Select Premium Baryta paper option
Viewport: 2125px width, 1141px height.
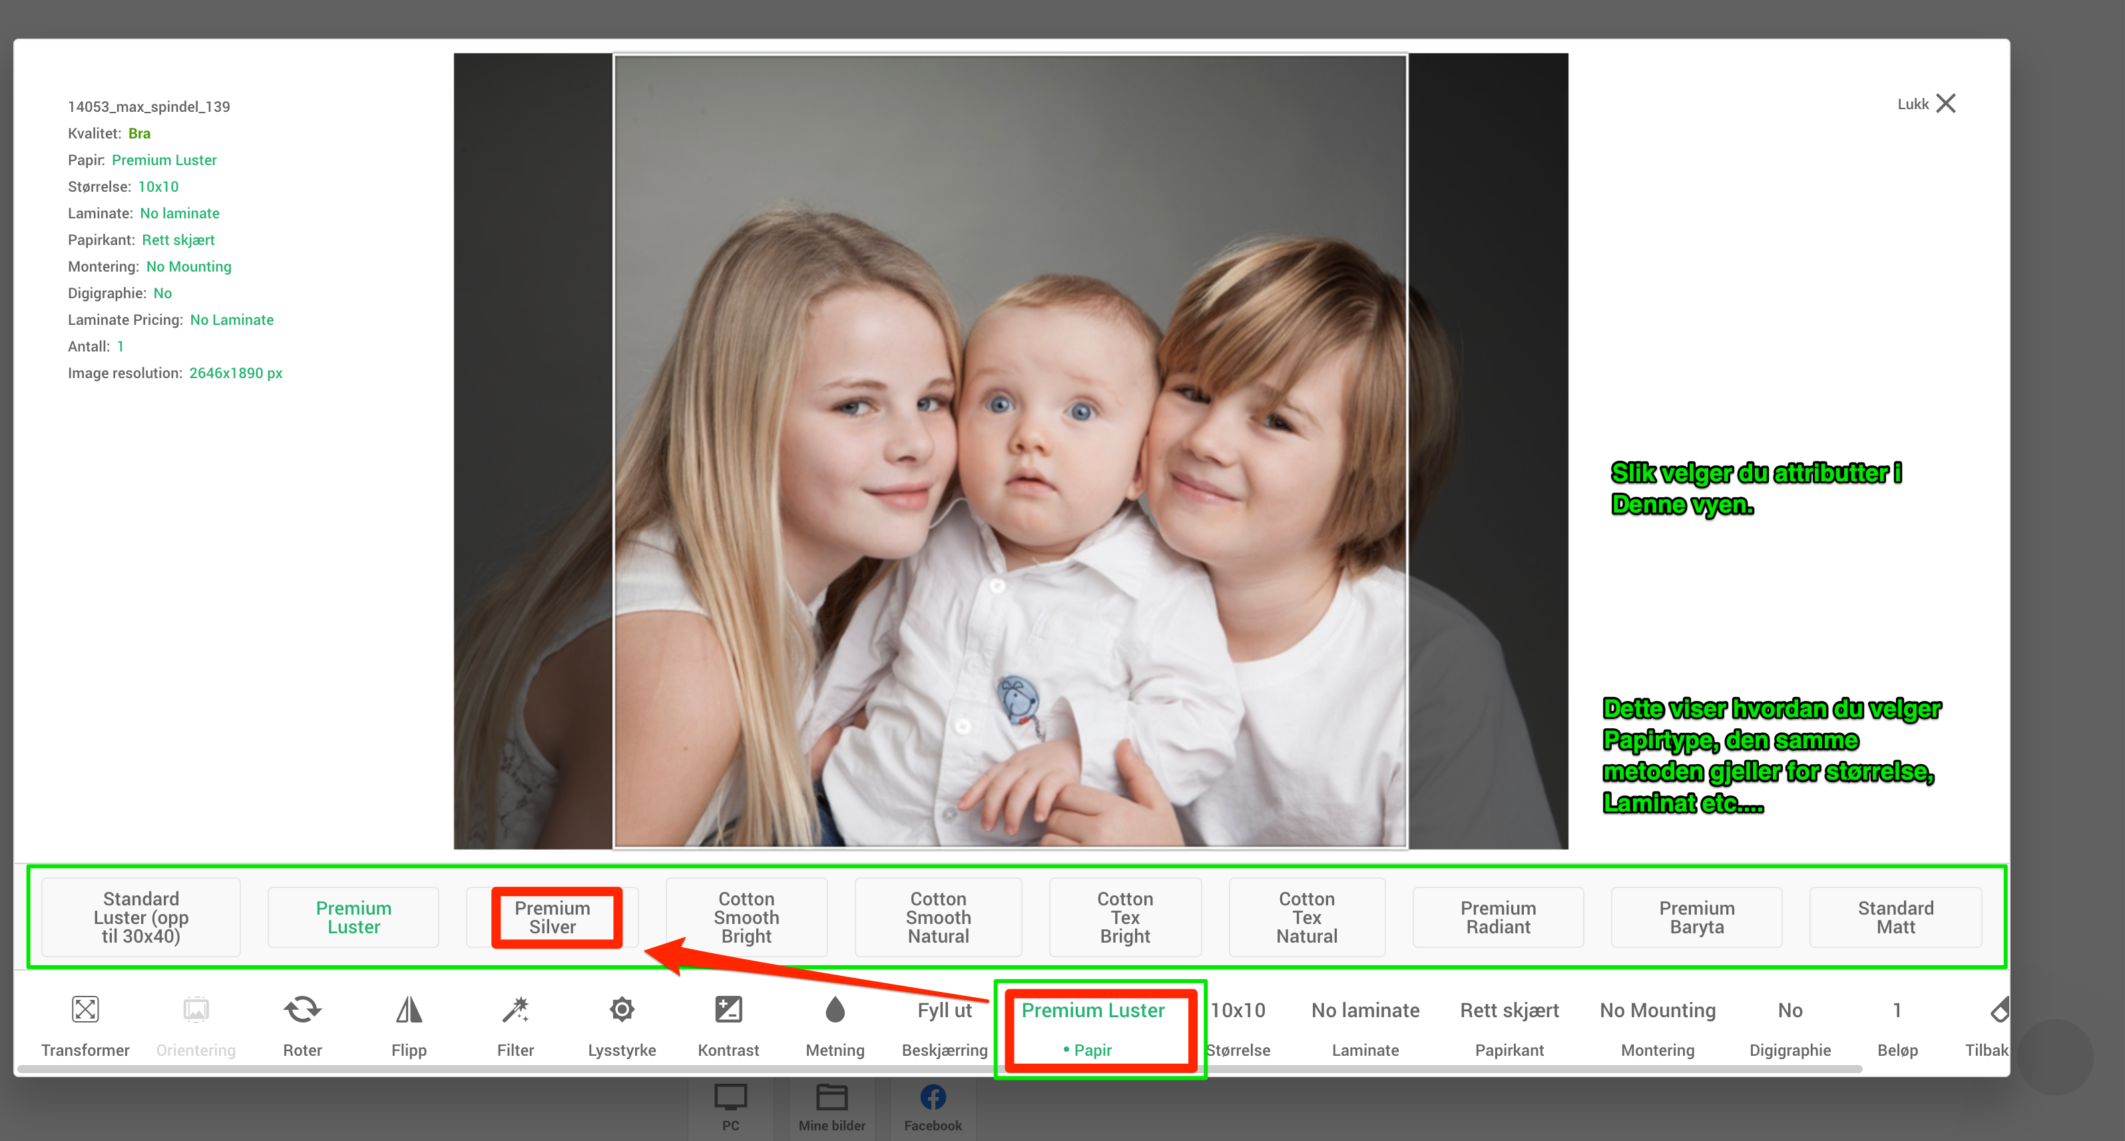tap(1696, 917)
